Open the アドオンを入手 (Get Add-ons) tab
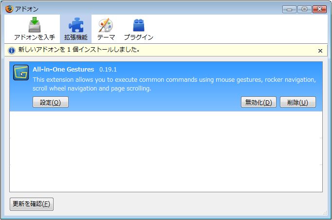Screen dimensions: 332x220 tap(35, 29)
